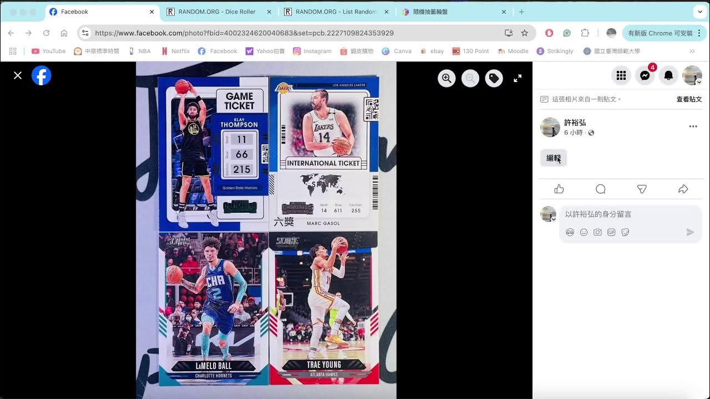Go back in browser history

(x=11, y=33)
